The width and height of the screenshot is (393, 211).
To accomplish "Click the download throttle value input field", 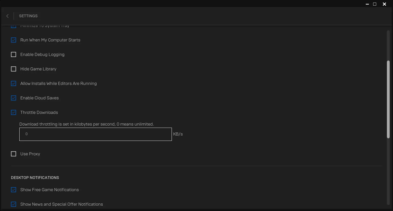I will coord(95,134).
